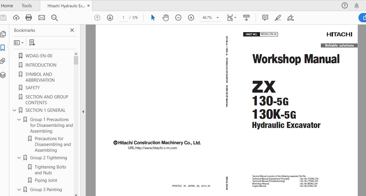The width and height of the screenshot is (366, 196).
Task: Open the Layers panel
Action: [3, 75]
